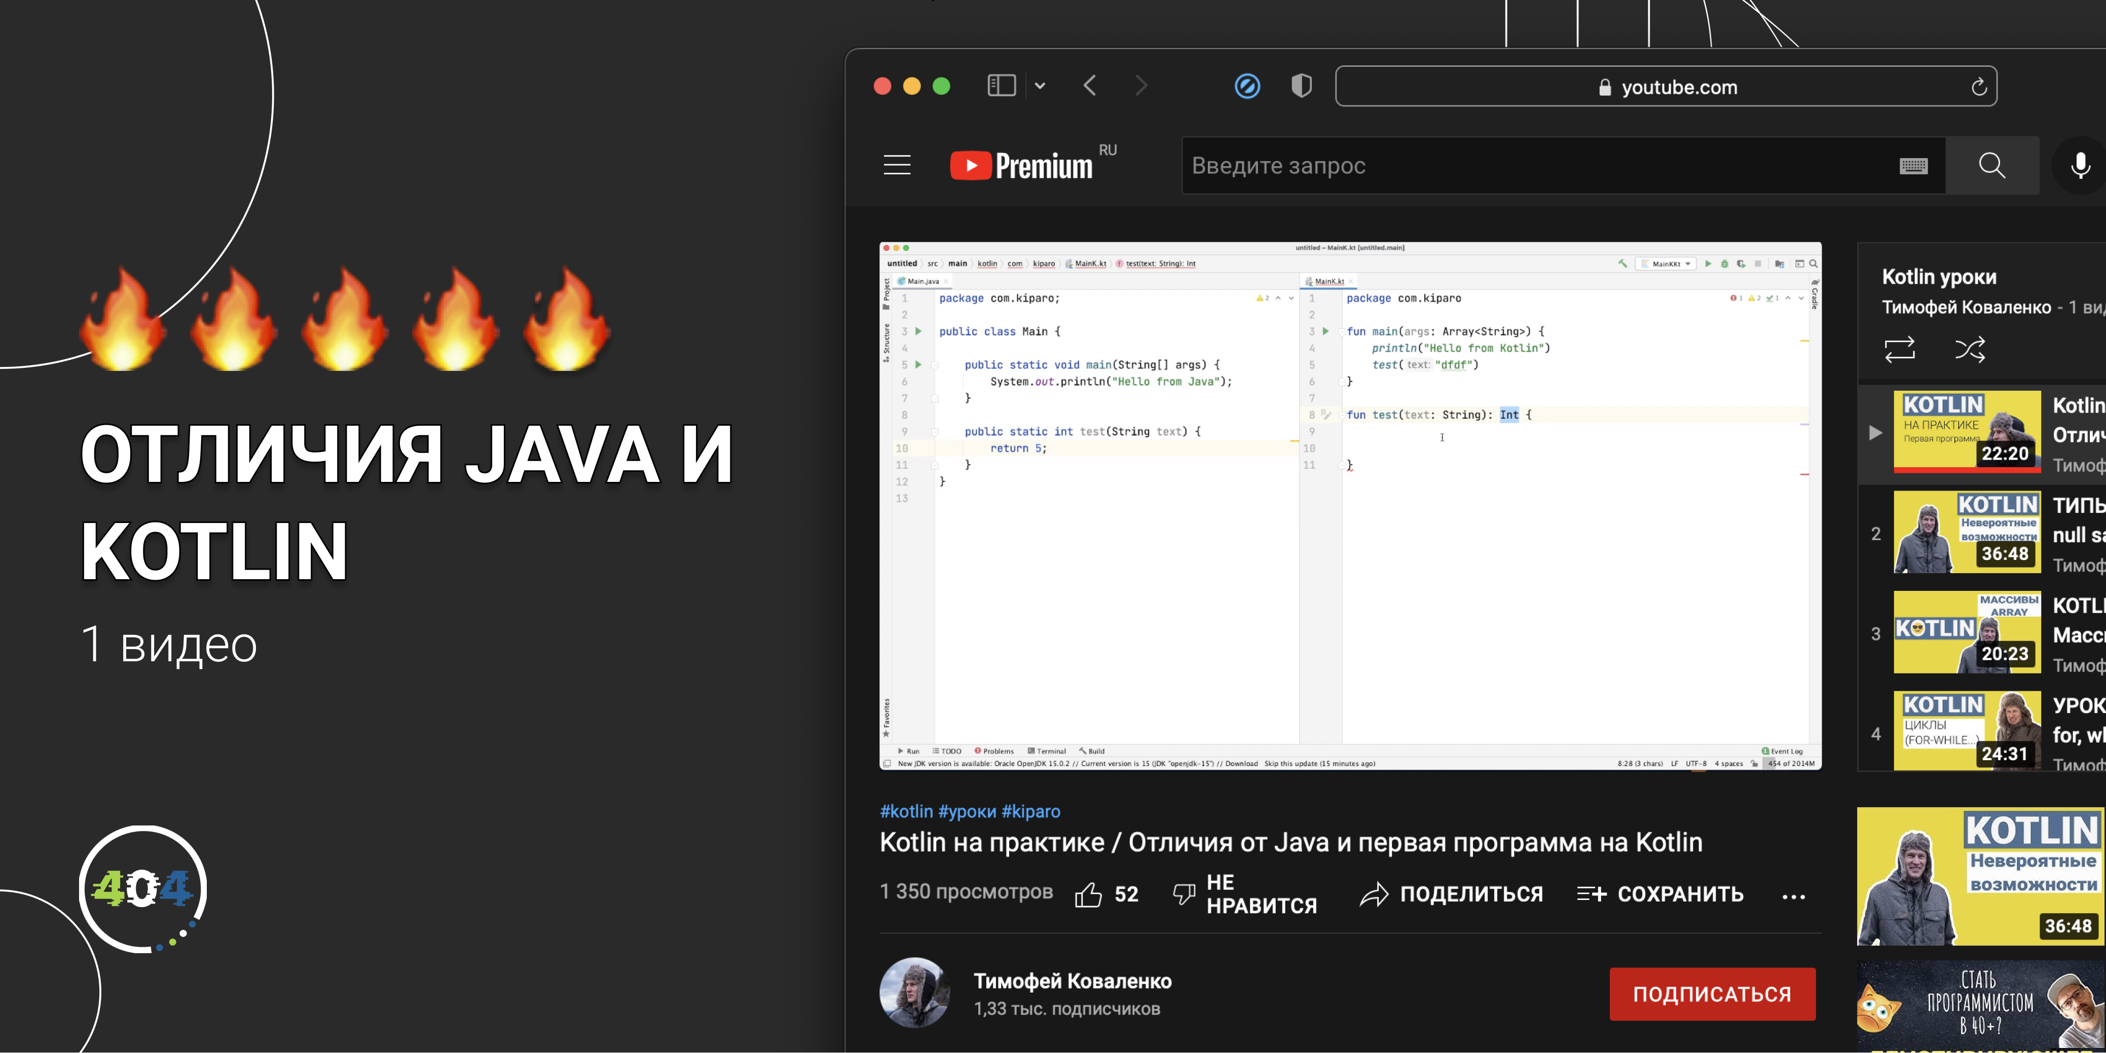Screen dimensions: 2106x1053
Task: Click the '1 350 просмотров' view count
Action: 967,892
